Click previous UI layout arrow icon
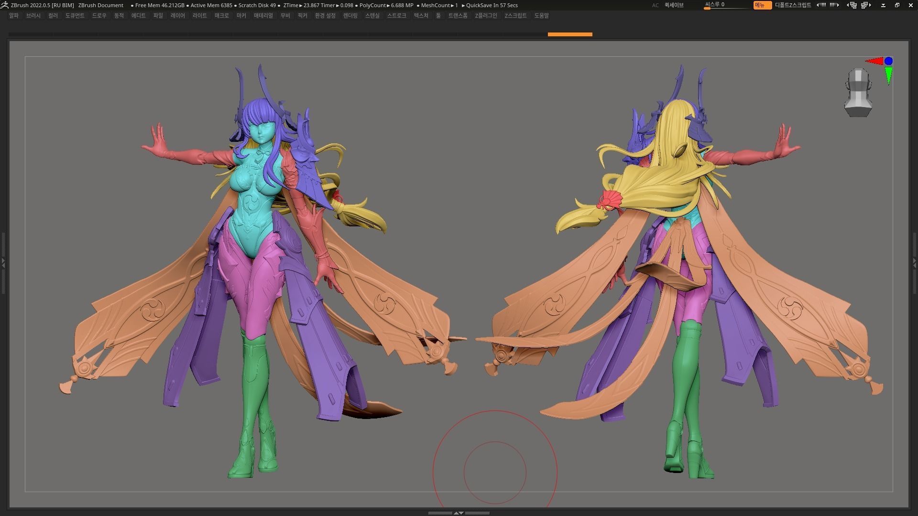Image resolution: width=918 pixels, height=516 pixels. (x=852, y=5)
